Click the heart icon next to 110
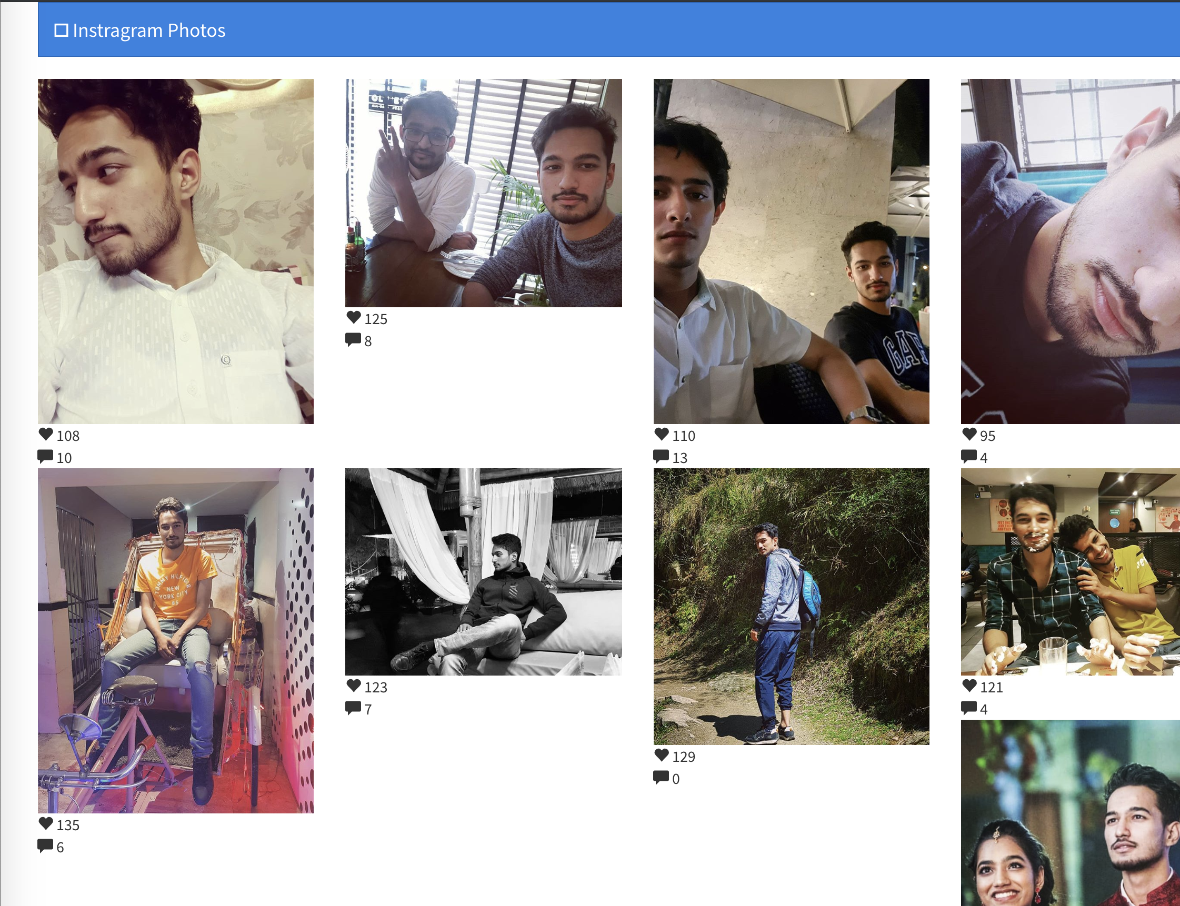The width and height of the screenshot is (1180, 906). [662, 434]
